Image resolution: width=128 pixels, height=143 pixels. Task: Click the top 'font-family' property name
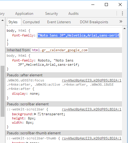point(23,35)
